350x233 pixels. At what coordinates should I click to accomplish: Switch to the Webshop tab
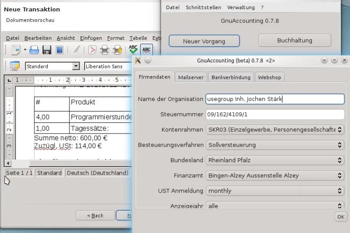tap(270, 78)
